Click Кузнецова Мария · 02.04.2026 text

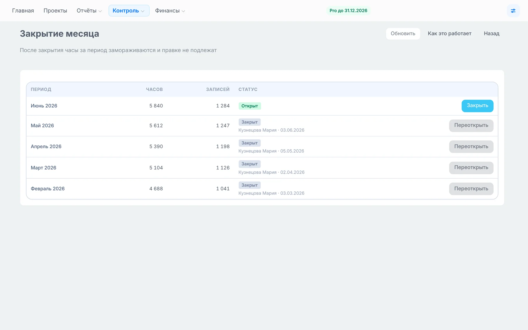pos(271,172)
